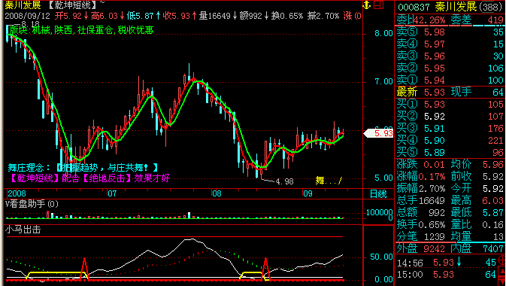Click the 5.93 current price marker arrow
Viewport: 506px width, 286px height.
pyautogui.click(x=378, y=133)
